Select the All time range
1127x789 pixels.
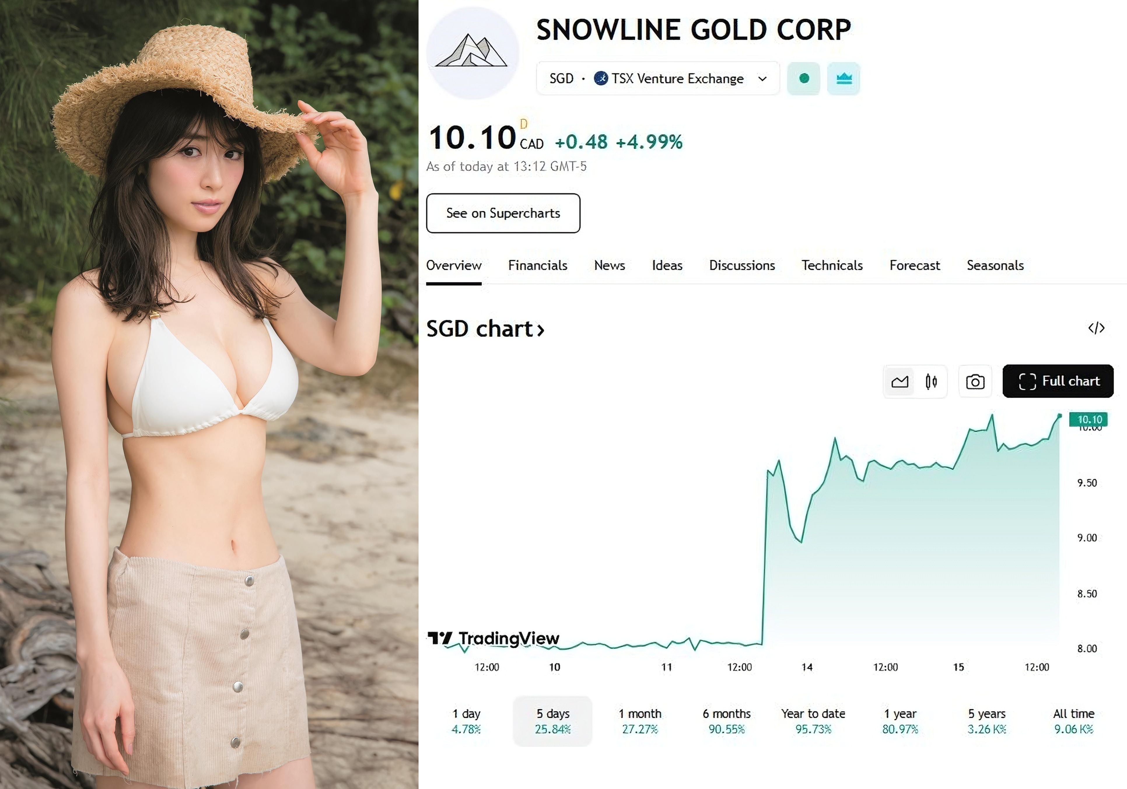tap(1074, 721)
